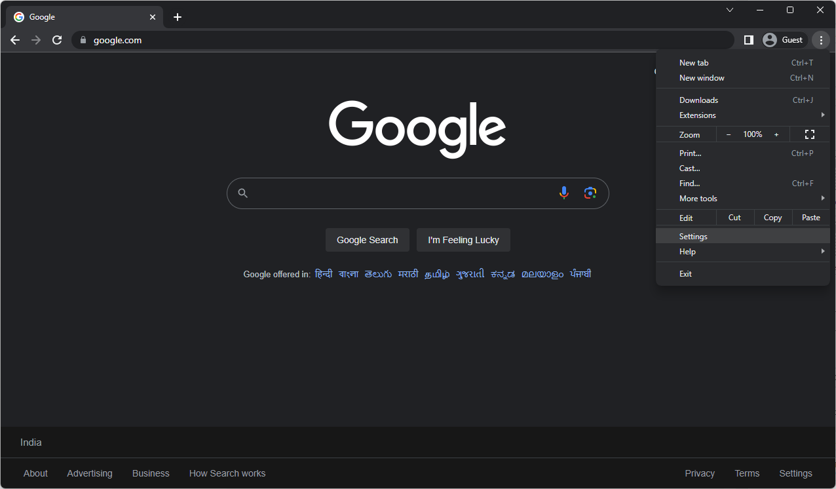Open the How Search works link

pos(227,473)
